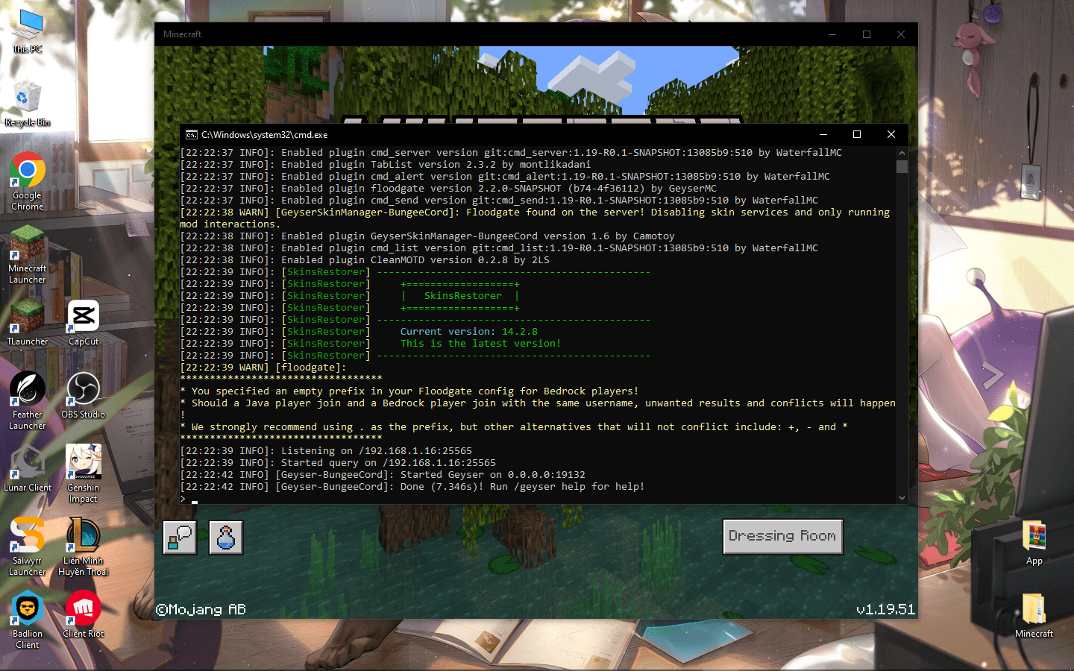Click the 'We strongly recommend using' line
This screenshot has width=1074, height=671.
point(514,427)
